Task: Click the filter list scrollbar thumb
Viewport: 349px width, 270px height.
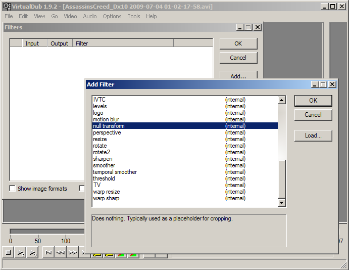Action: coord(281,179)
